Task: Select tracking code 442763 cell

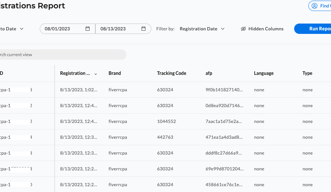Action: (x=165, y=137)
